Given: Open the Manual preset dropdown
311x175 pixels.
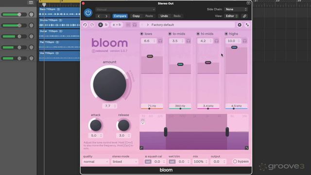Looking at the screenshot, I should coord(125,9).
